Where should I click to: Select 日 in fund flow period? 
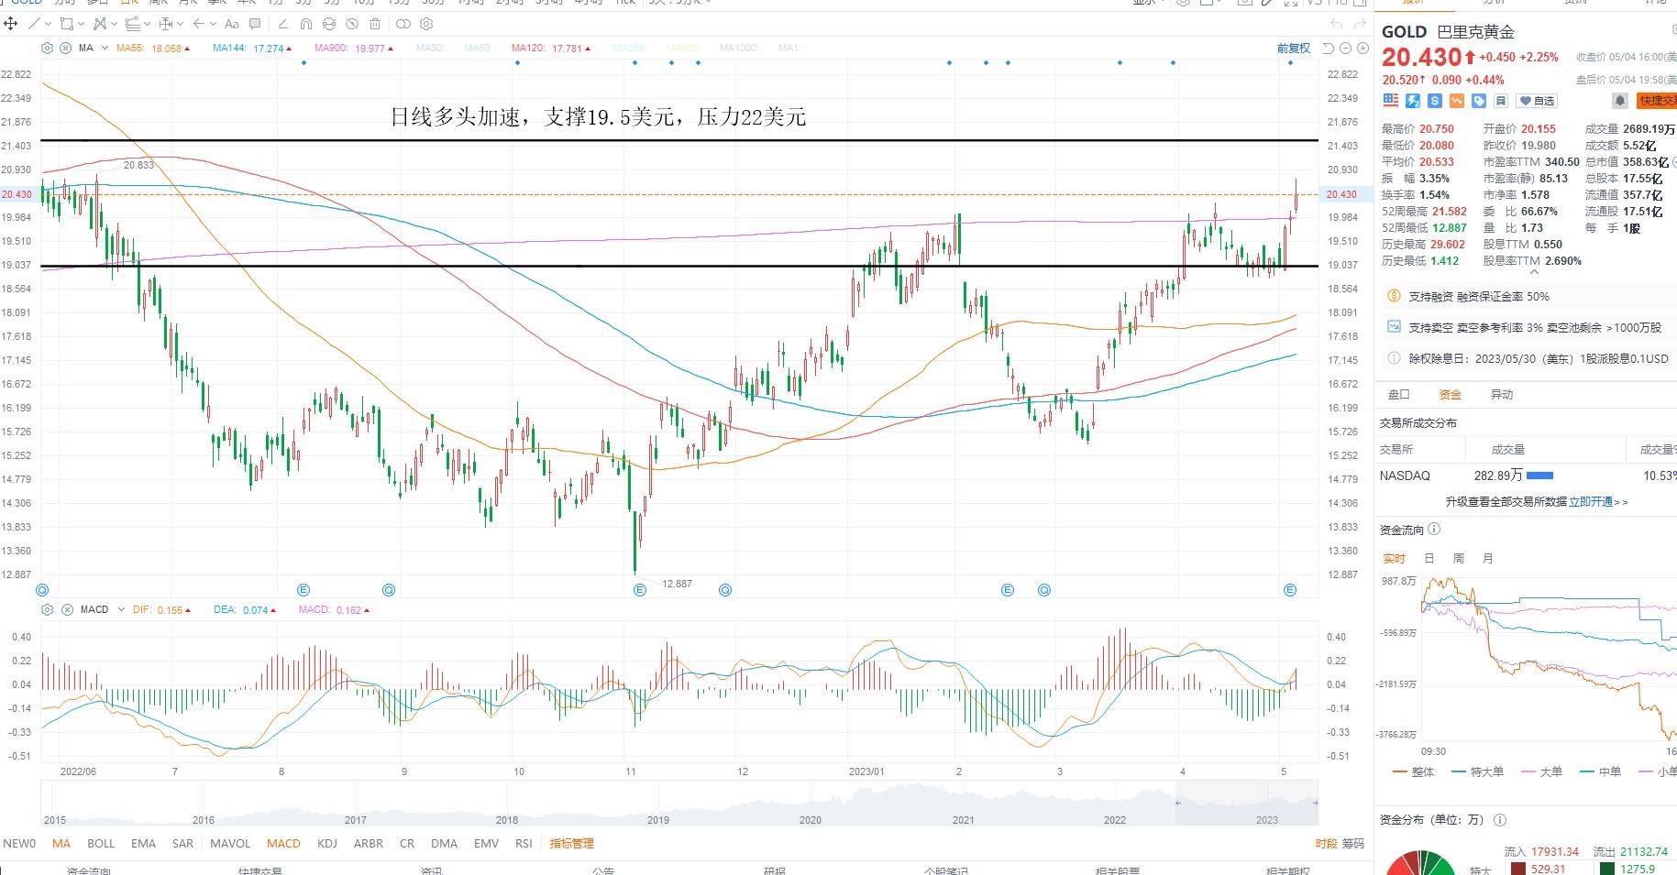(1429, 558)
